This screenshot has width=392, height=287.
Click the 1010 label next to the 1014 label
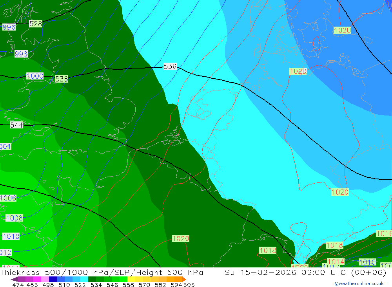click(367, 262)
